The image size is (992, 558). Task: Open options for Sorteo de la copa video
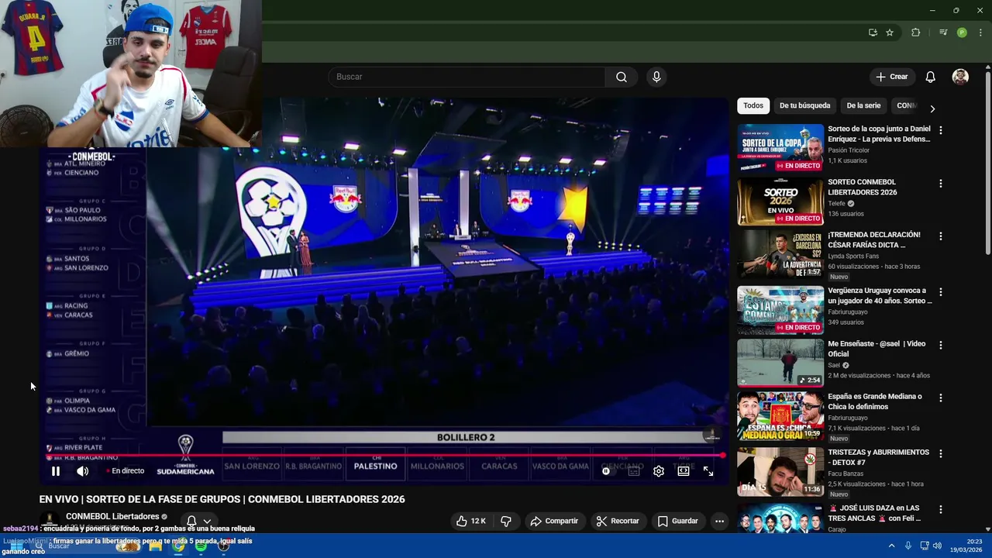941,131
